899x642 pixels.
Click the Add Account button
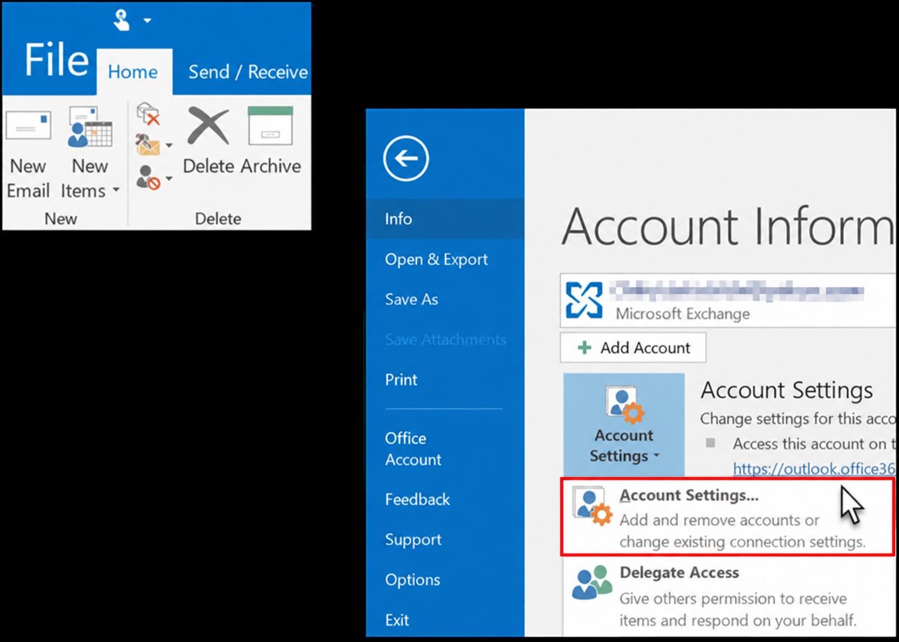(x=633, y=348)
